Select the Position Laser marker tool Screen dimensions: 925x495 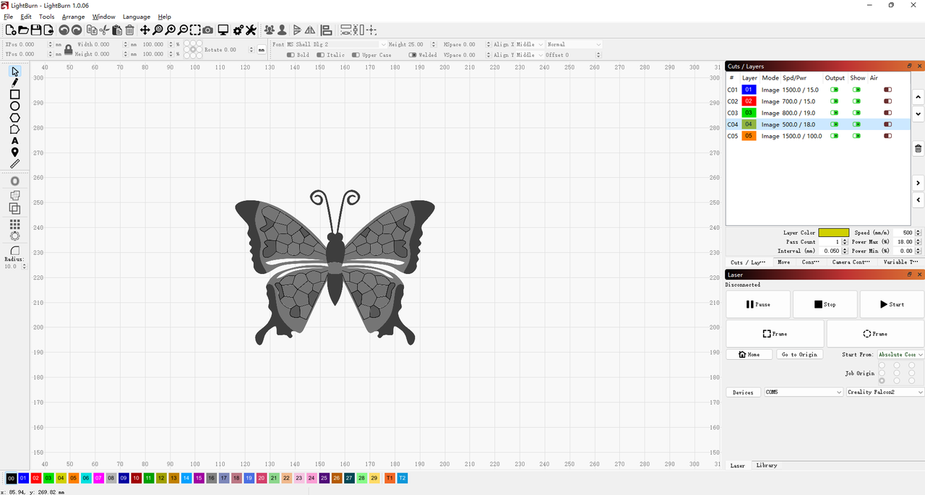[15, 152]
